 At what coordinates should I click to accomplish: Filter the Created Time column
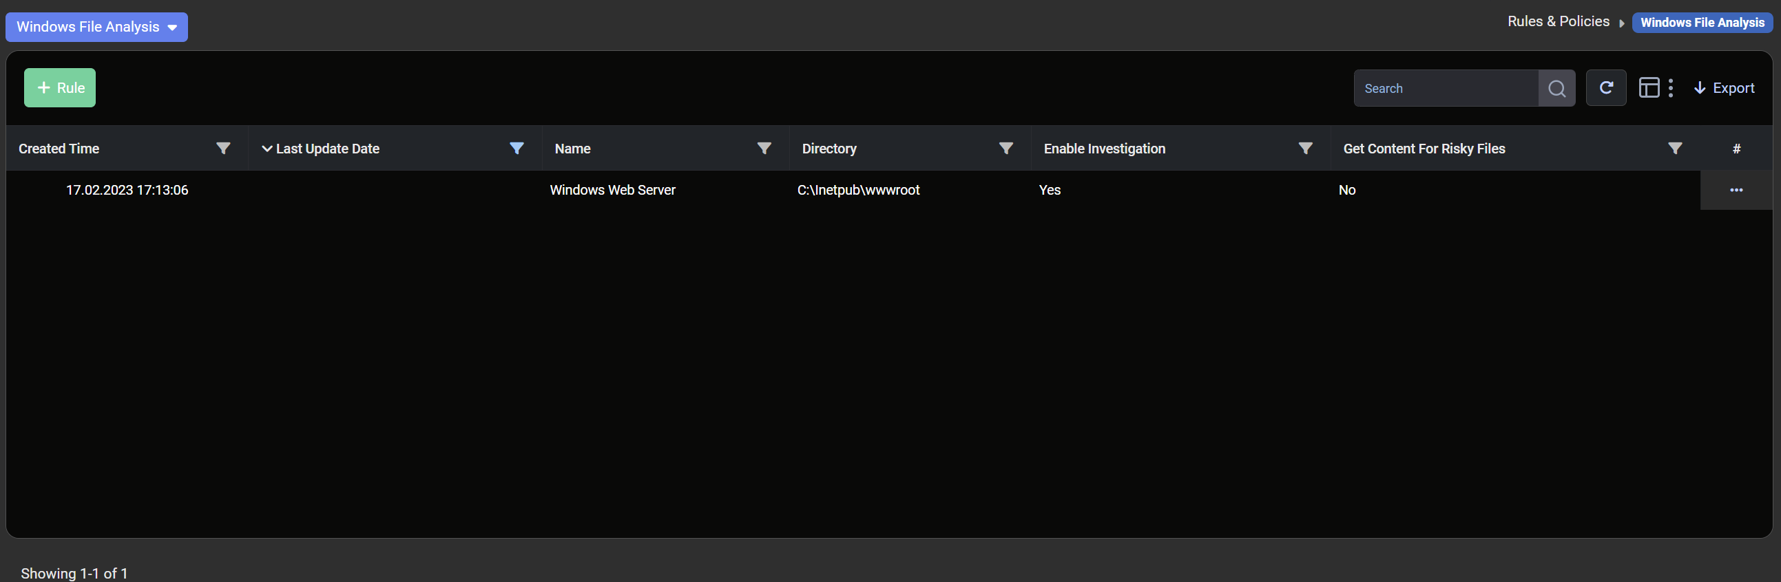tap(222, 149)
